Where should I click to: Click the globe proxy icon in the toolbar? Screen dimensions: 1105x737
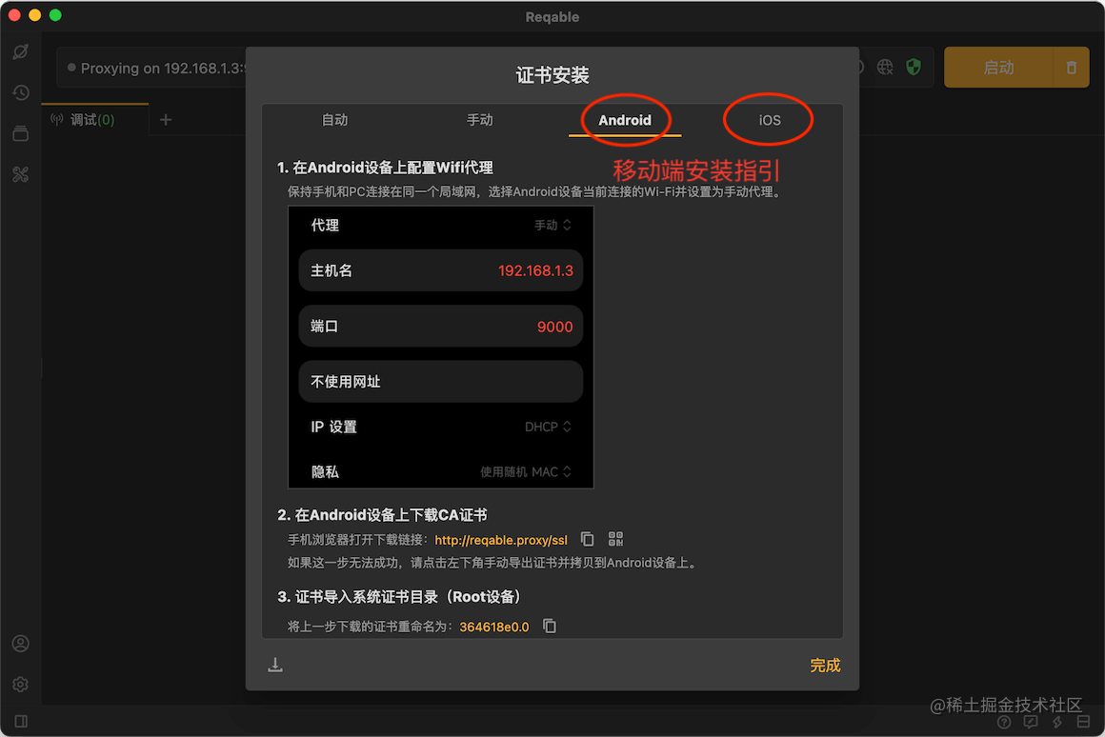pyautogui.click(x=885, y=67)
